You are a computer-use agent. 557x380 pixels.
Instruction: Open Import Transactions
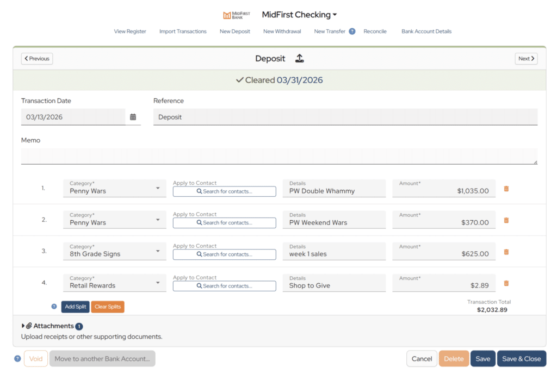(x=183, y=31)
